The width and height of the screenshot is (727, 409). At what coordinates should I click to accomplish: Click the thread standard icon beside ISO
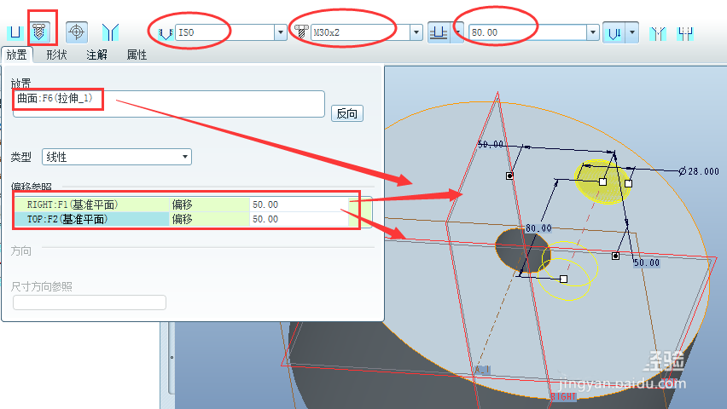point(166,33)
